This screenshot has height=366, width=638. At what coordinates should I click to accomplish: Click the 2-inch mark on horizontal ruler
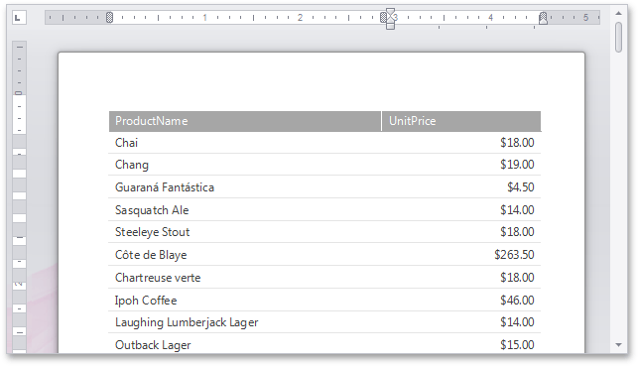[x=300, y=18]
